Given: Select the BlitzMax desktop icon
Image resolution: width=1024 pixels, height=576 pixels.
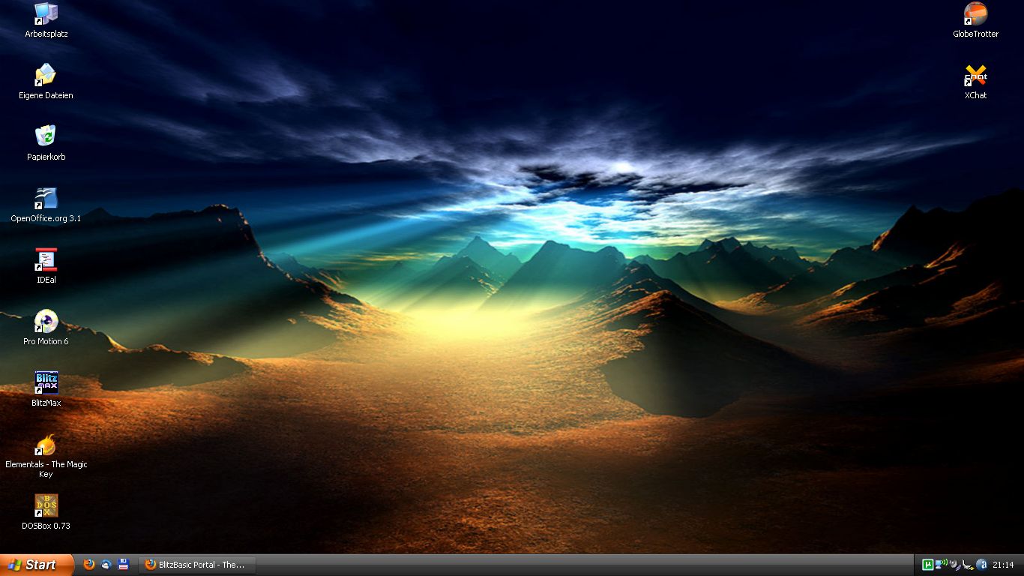Looking at the screenshot, I should 46,383.
